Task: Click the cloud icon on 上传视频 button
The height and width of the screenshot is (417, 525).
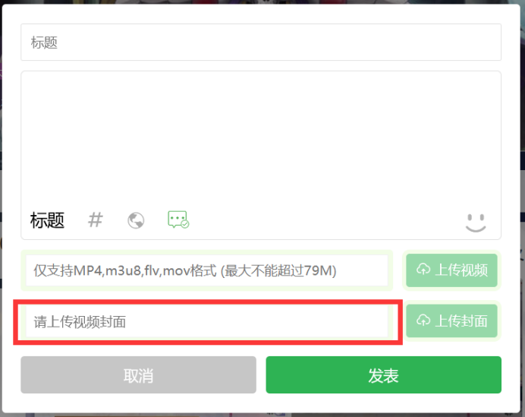Action: tap(423, 269)
